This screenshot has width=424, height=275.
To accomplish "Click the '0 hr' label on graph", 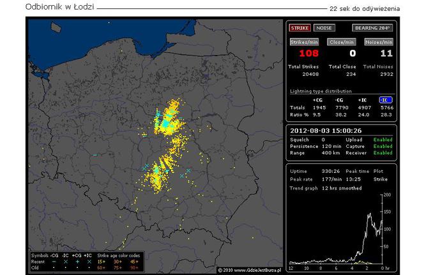I will click(385, 268).
